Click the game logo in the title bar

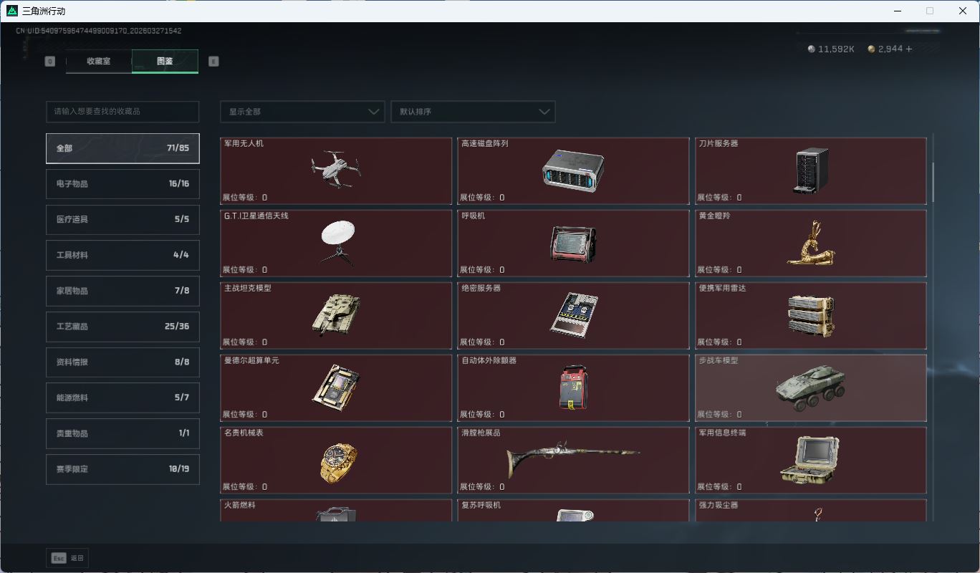(x=11, y=11)
